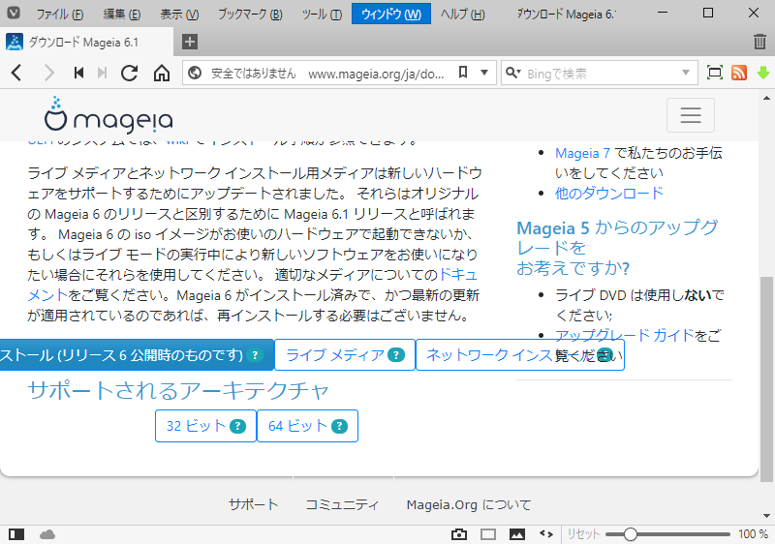
Task: Bookmark this page icon
Action: click(x=463, y=73)
